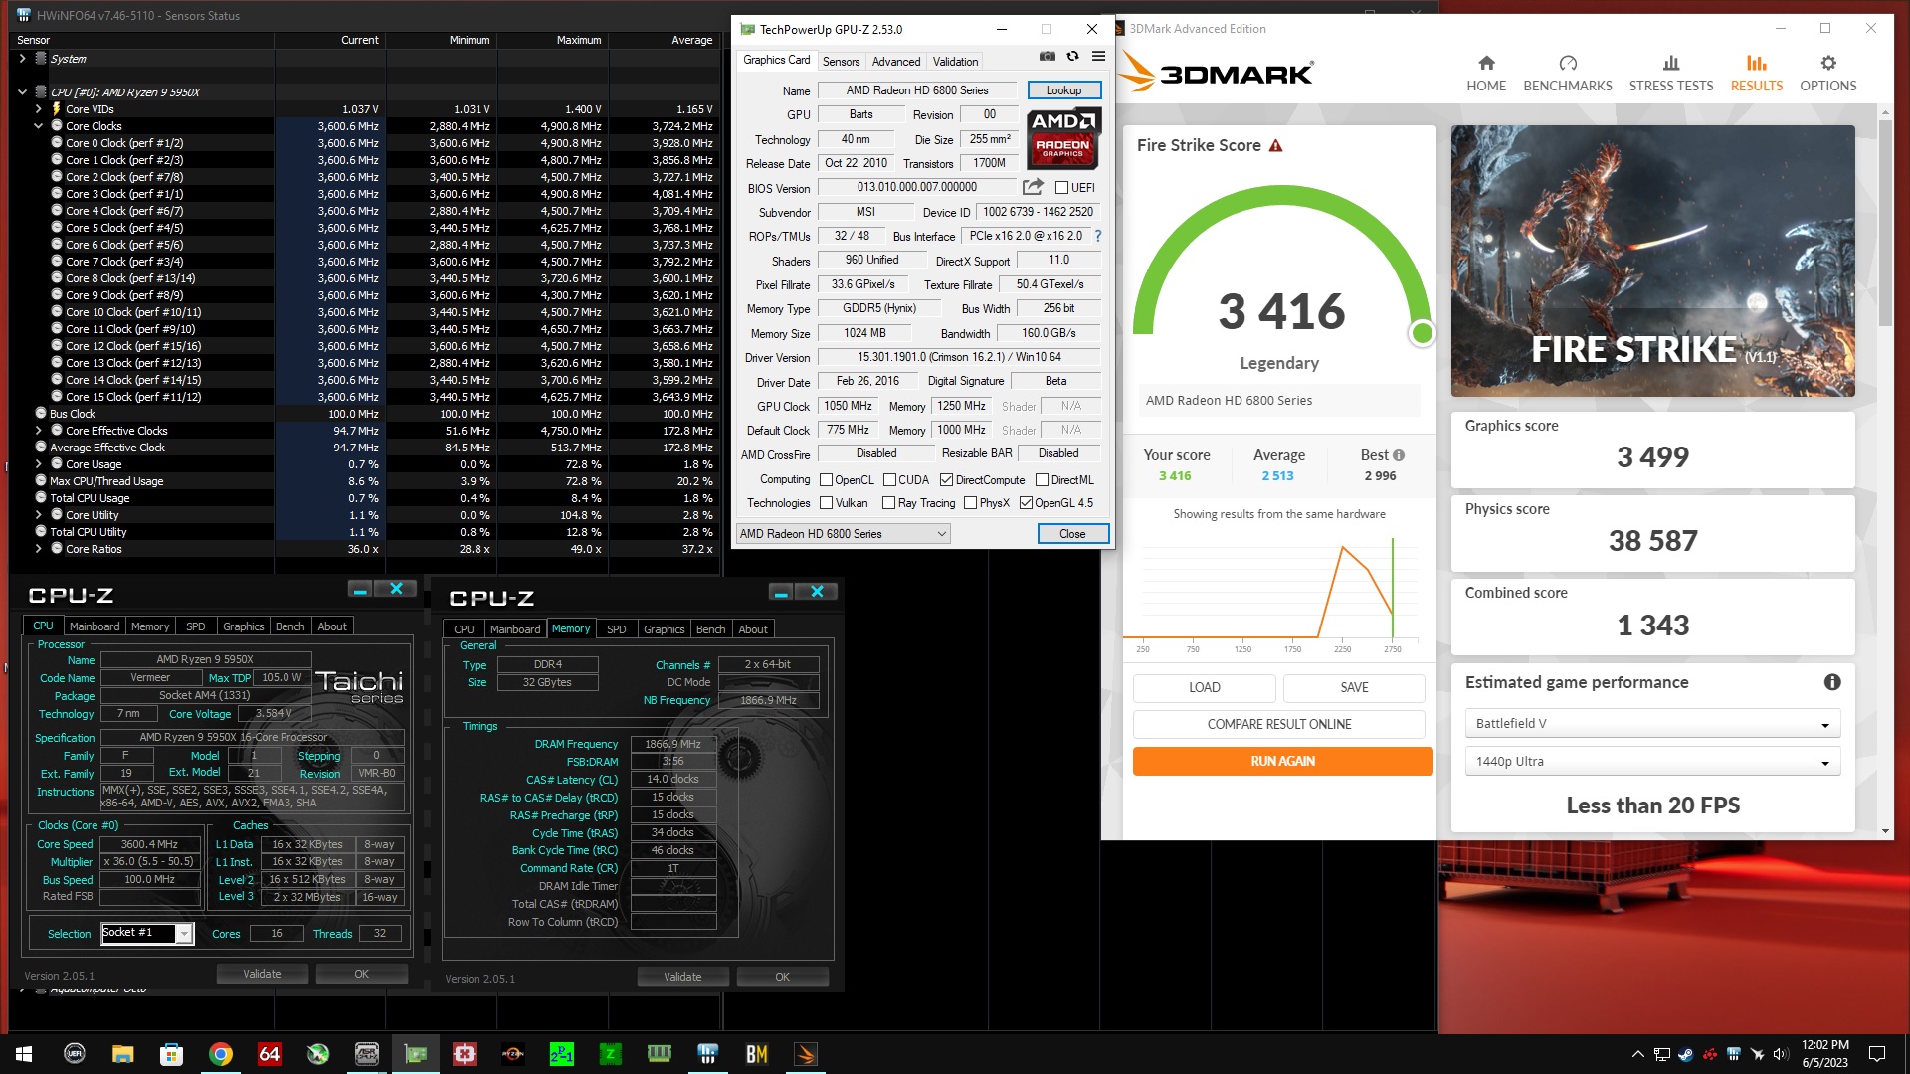The width and height of the screenshot is (1910, 1074).
Task: Open the Socket #1 selection dropdown in CPU-Z
Action: tap(147, 933)
